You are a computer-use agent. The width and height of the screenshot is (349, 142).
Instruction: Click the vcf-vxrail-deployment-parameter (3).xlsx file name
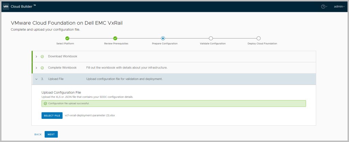click(90, 115)
